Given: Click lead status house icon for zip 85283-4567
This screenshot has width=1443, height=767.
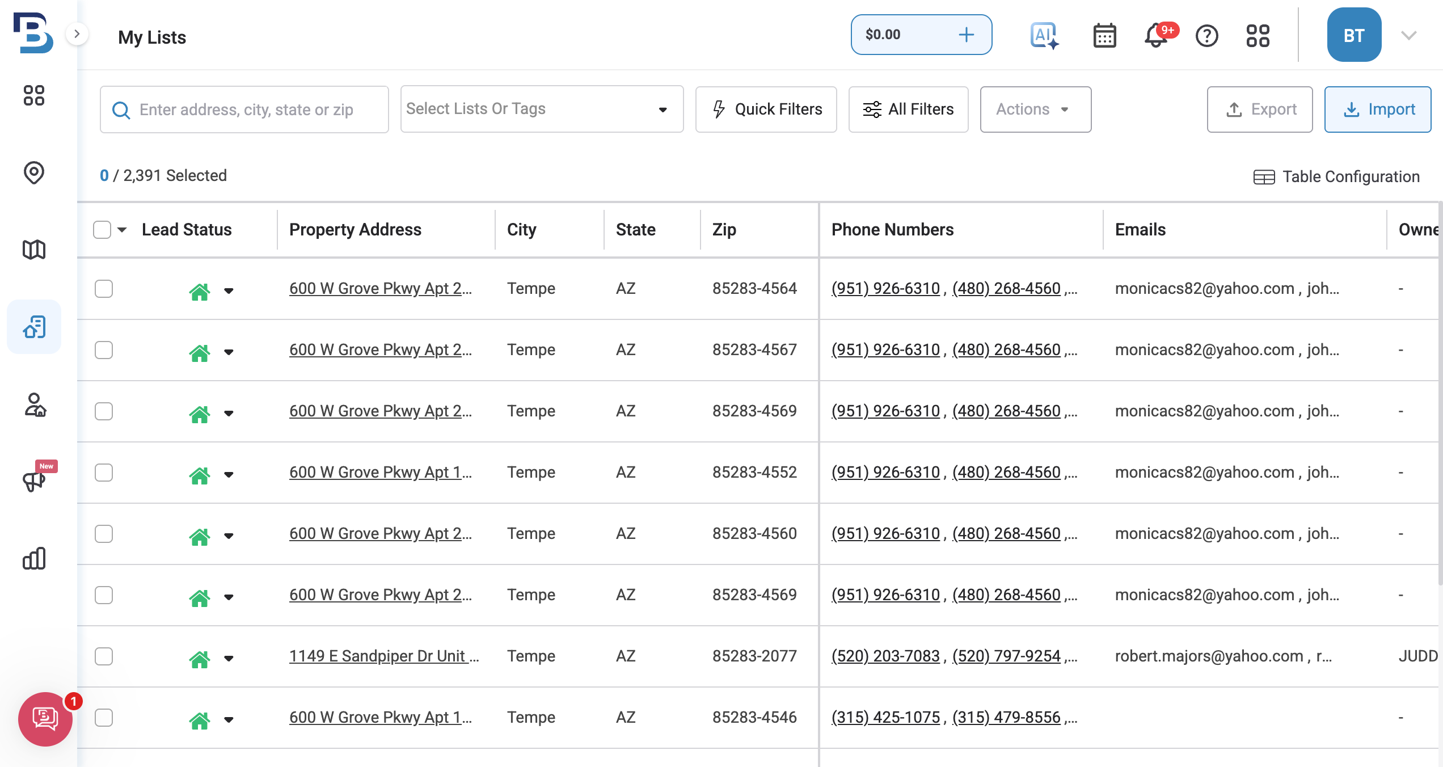Looking at the screenshot, I should (x=200, y=352).
